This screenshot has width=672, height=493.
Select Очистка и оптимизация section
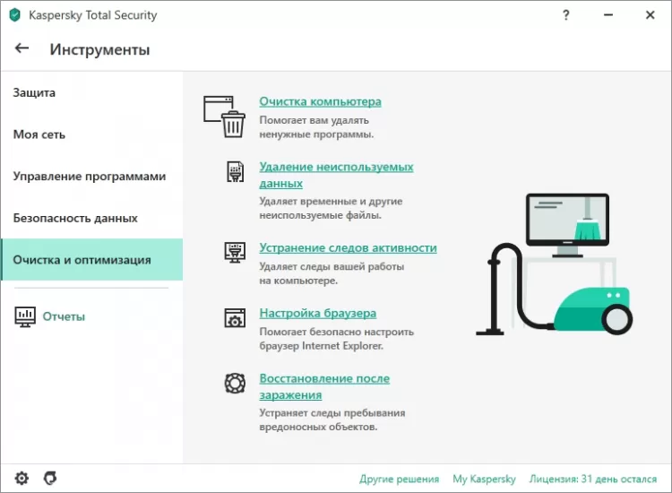[x=91, y=260]
